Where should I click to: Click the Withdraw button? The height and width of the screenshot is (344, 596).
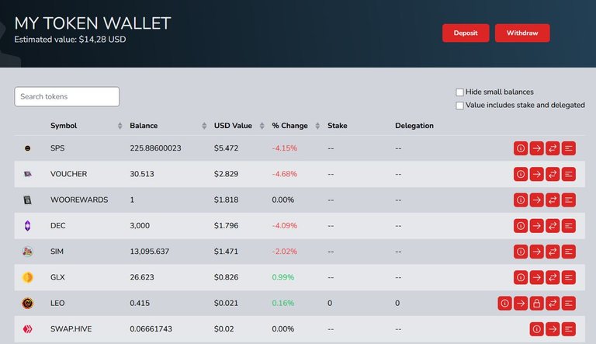point(522,33)
